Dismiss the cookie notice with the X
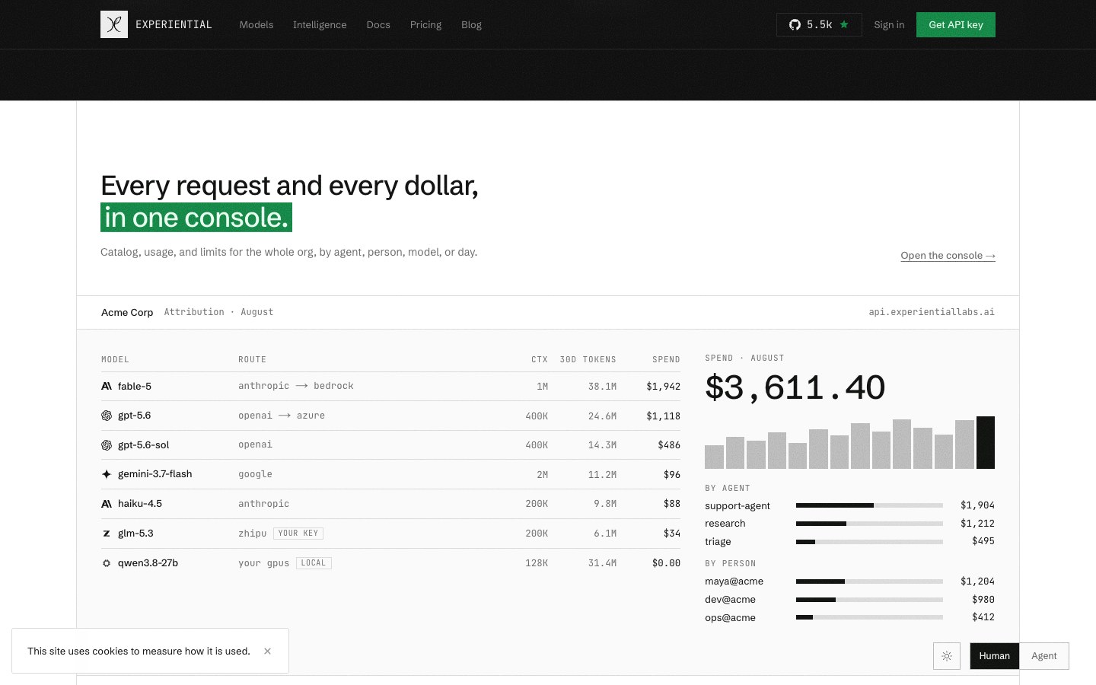 pos(267,651)
